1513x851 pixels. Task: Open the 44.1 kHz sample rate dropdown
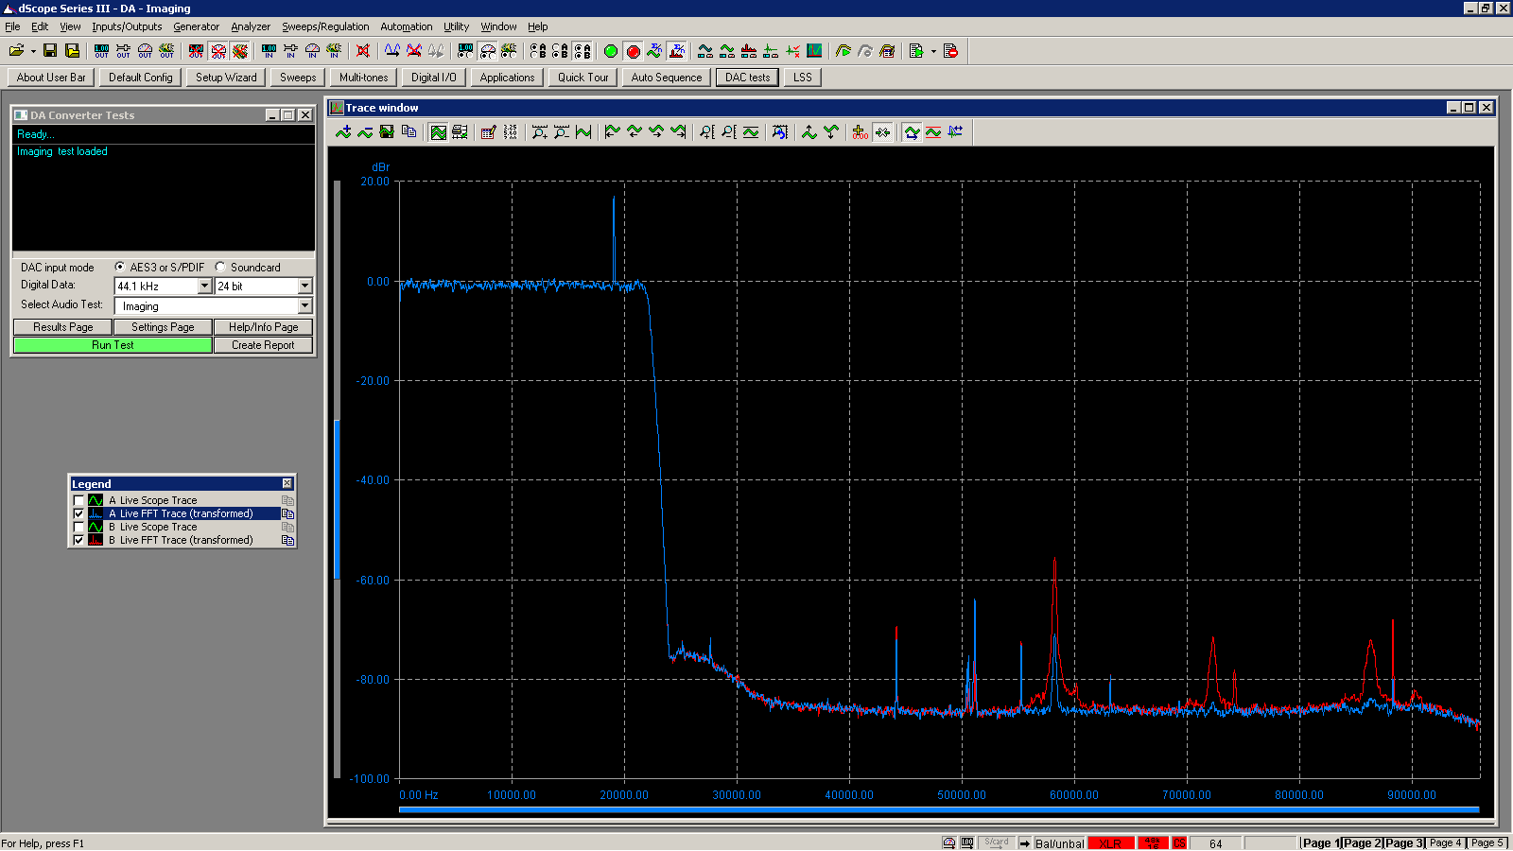[204, 287]
